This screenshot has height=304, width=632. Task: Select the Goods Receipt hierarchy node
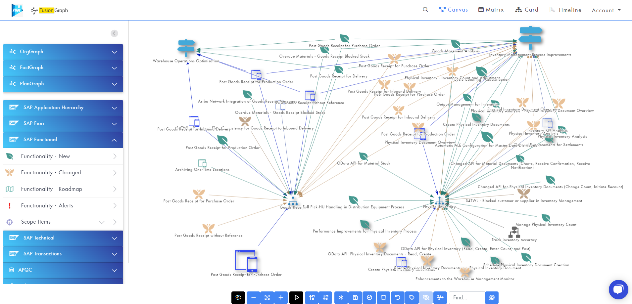pos(293,200)
